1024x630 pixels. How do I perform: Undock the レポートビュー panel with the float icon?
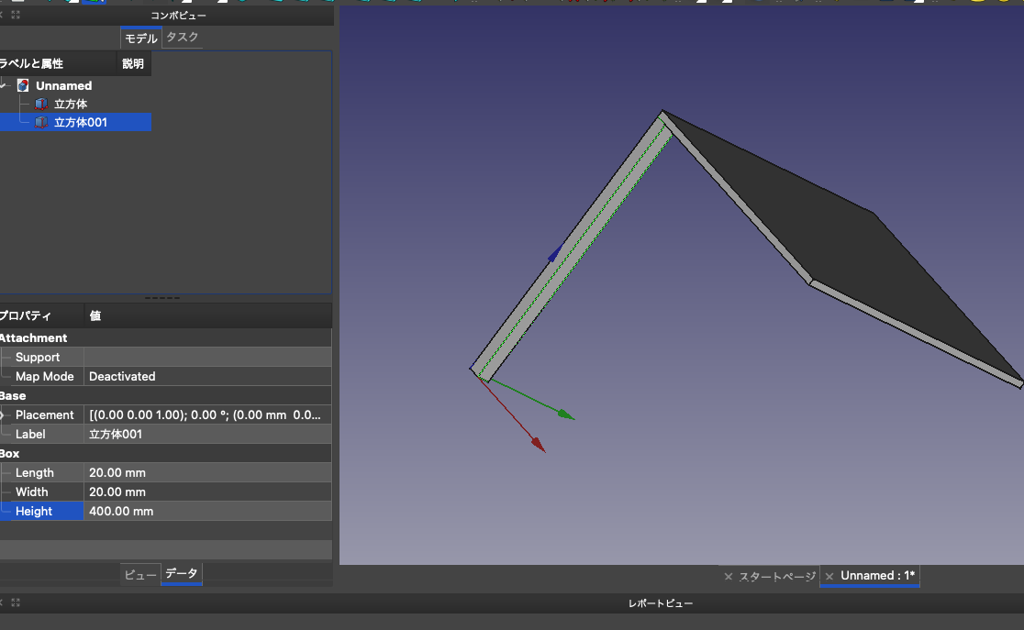pos(16,602)
